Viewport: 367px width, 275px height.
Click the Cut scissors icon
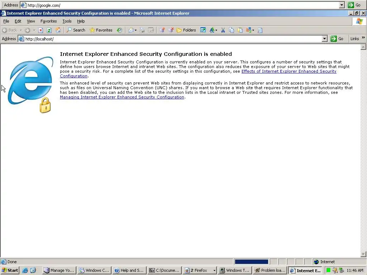(223, 30)
